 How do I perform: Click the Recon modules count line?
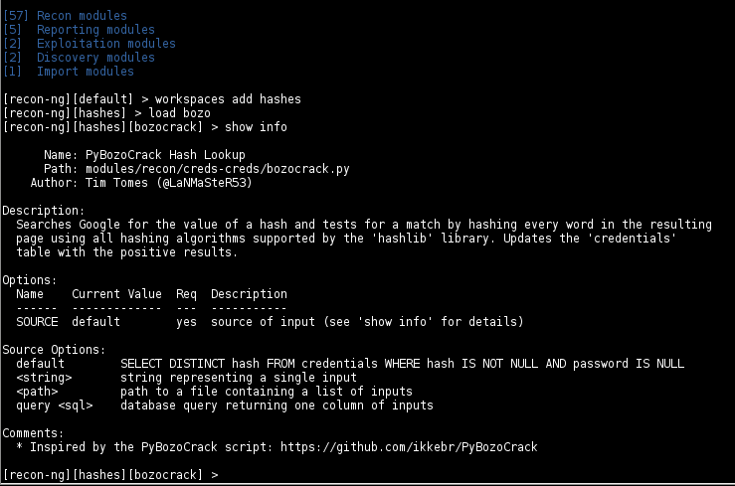pos(65,16)
